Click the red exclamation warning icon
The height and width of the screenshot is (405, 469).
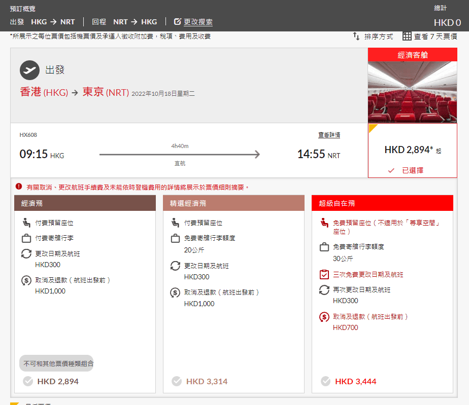tap(19, 187)
